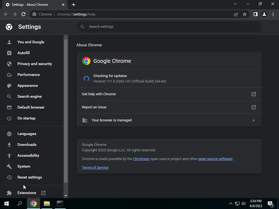Select Default browser section
This screenshot has width=279, height=209.
[31, 107]
